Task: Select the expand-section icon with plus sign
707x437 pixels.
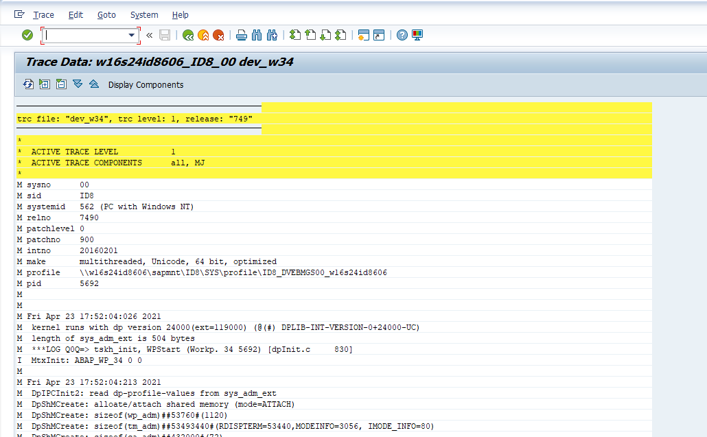Action: pos(44,84)
